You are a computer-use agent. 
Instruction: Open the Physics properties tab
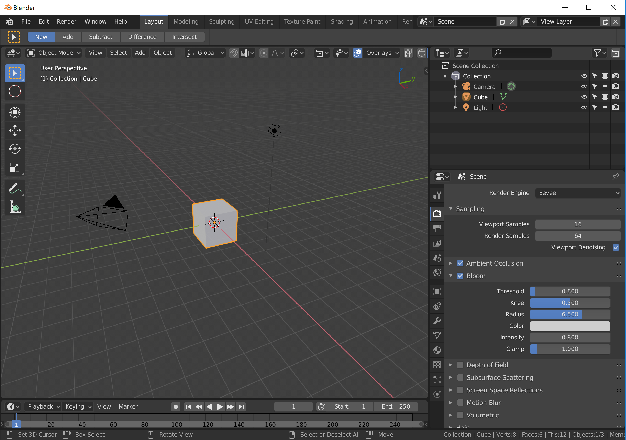click(437, 394)
